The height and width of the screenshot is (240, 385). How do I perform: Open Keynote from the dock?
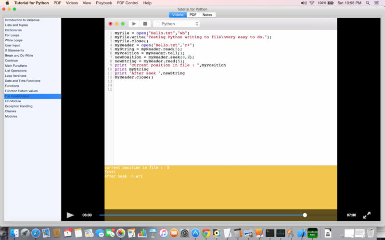(x=153, y=233)
